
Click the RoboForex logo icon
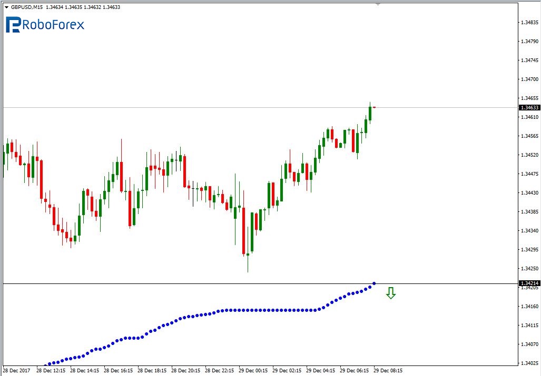click(13, 24)
